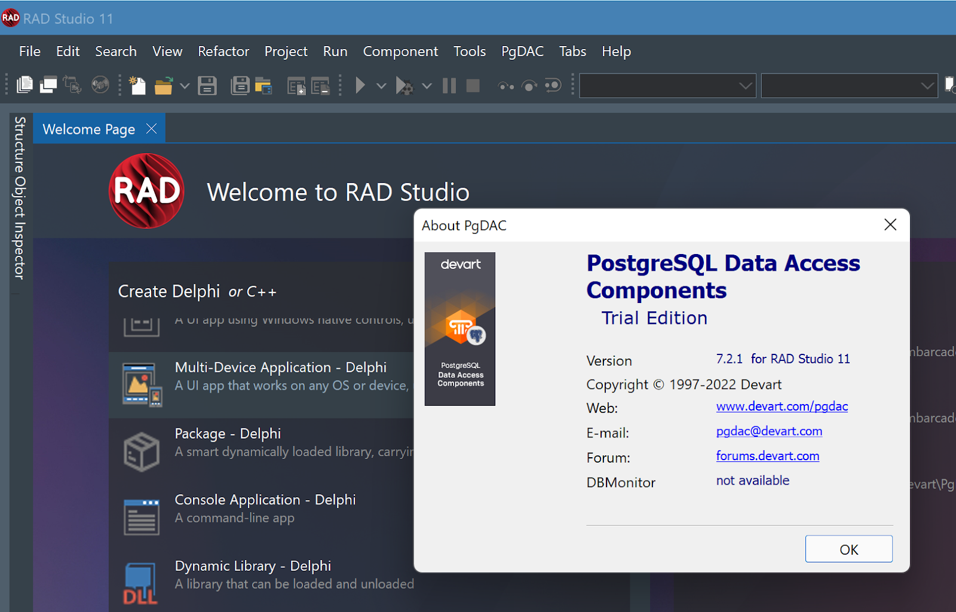
Task: Expand the Open file dropdown arrow
Action: (185, 86)
